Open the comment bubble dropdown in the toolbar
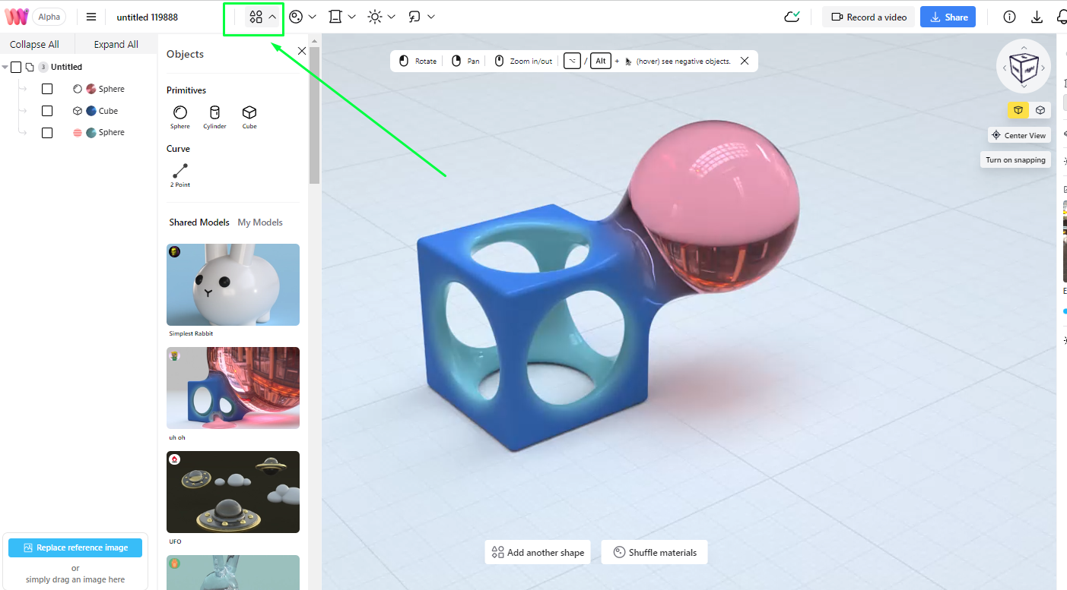 point(421,17)
